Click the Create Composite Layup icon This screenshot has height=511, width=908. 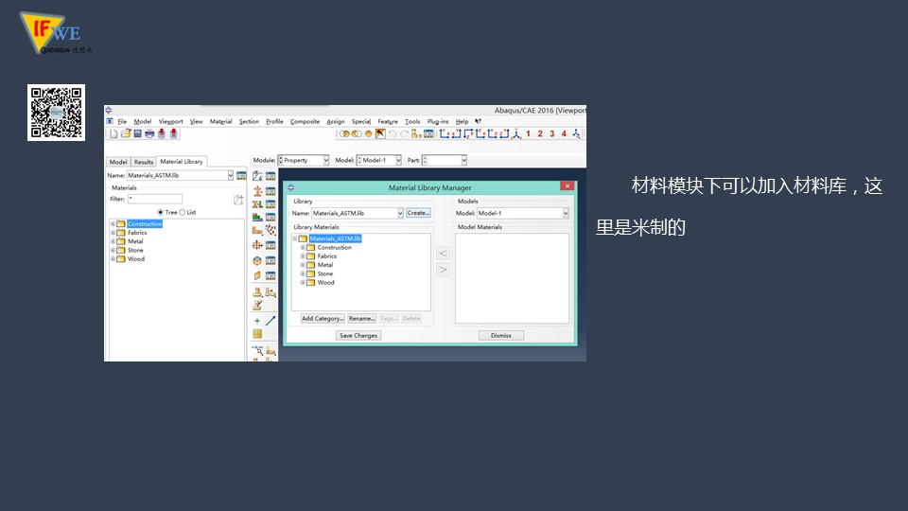[257, 218]
